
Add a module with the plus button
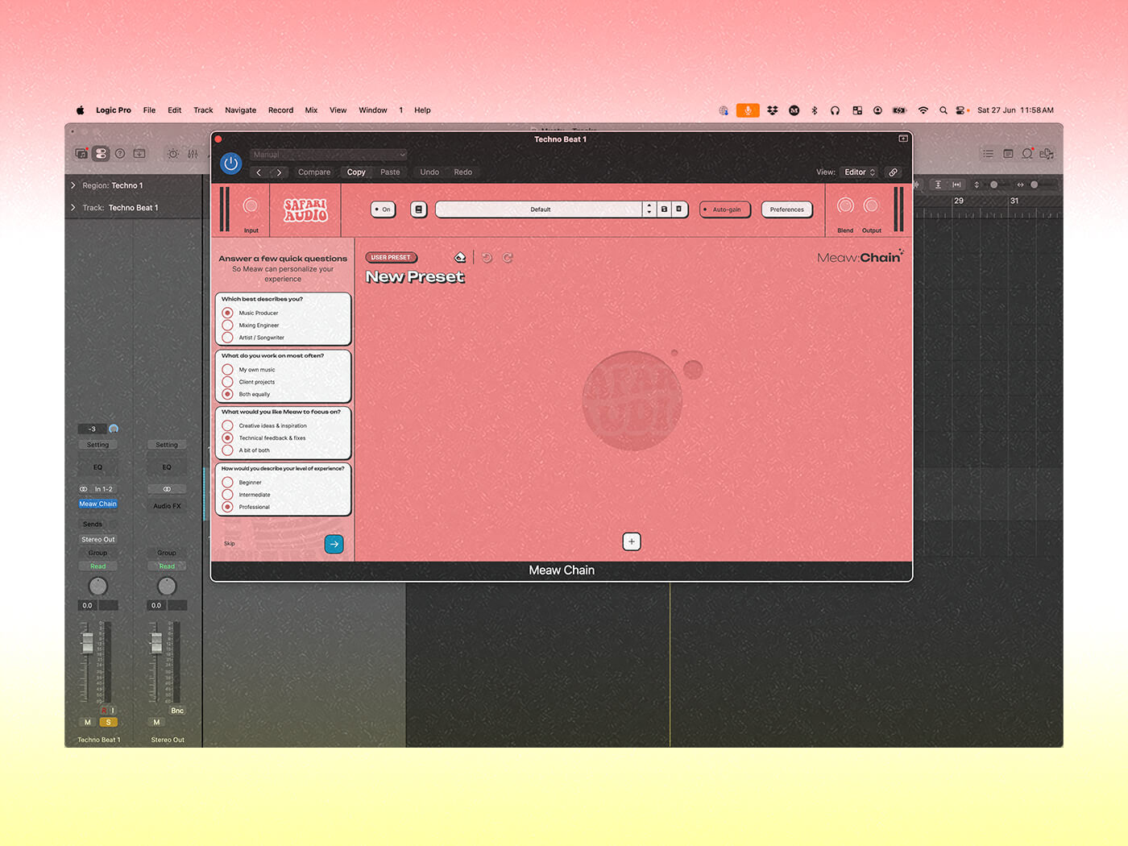pyautogui.click(x=632, y=541)
